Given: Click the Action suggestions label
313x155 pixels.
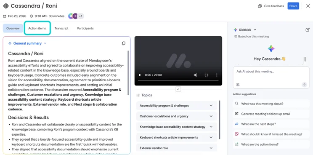Looking at the screenshot, I should (244, 94).
